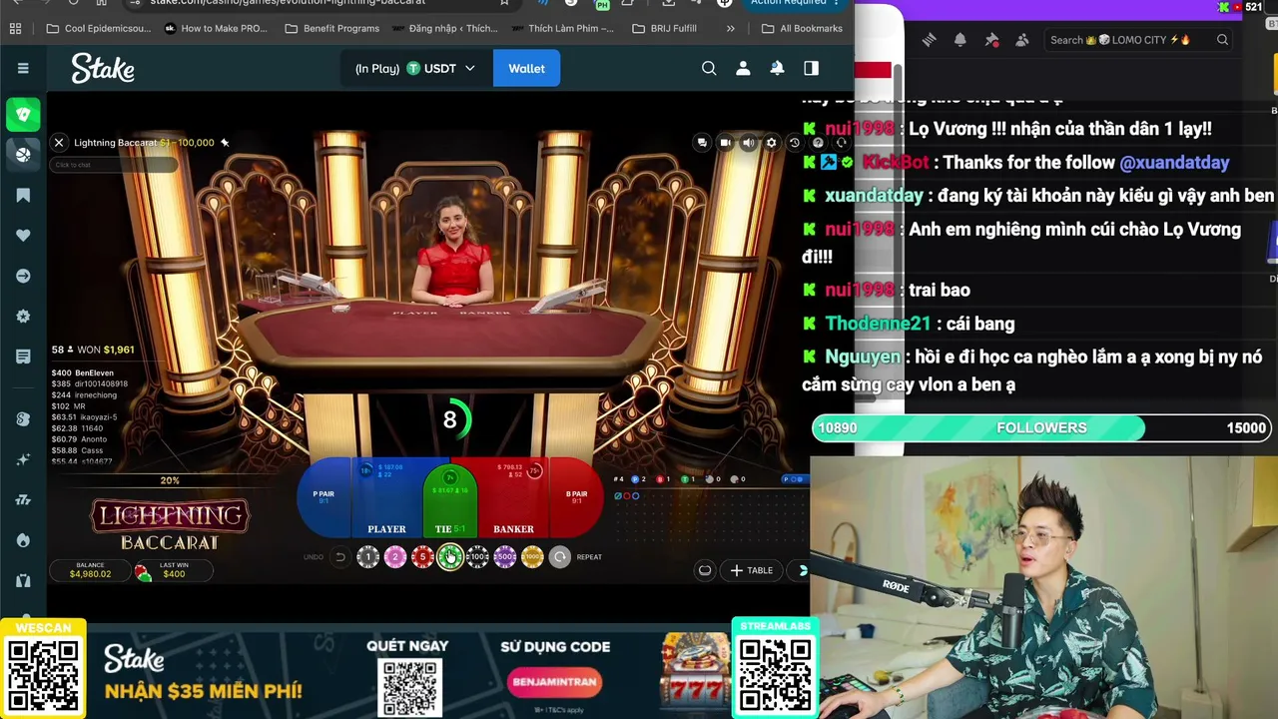1278x719 pixels.
Task: Toggle the game video camera icon
Action: click(x=725, y=143)
